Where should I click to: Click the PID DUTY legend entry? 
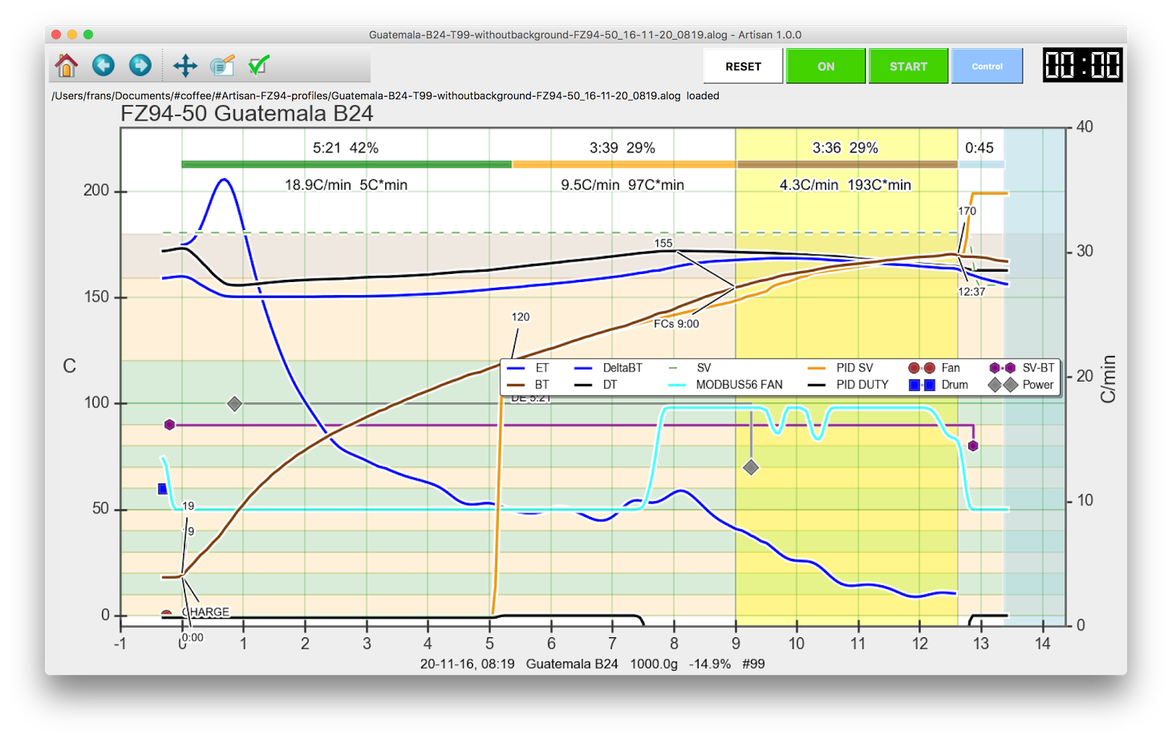pos(848,385)
